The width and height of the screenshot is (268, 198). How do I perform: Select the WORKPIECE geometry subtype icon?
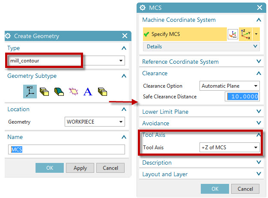coord(44,92)
